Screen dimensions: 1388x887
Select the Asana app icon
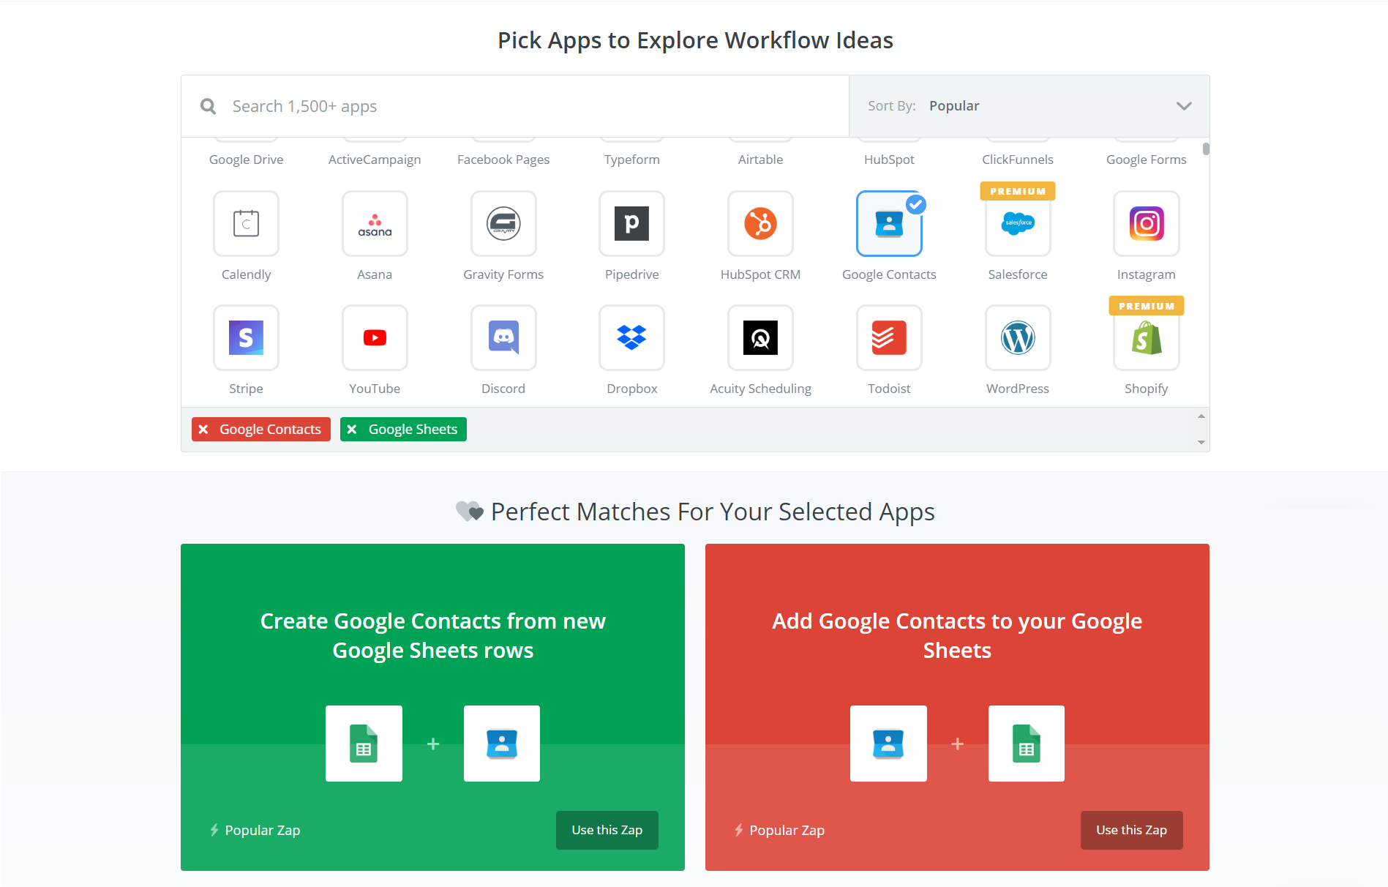375,223
